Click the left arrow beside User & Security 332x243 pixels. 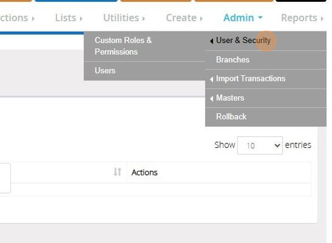[x=212, y=41]
